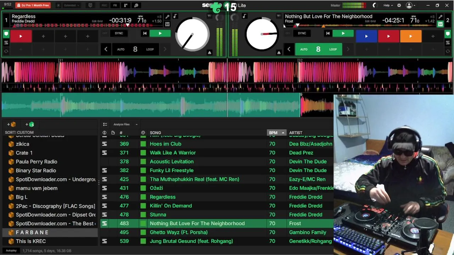Jump to track start on deck 1

pyautogui.click(x=145, y=33)
